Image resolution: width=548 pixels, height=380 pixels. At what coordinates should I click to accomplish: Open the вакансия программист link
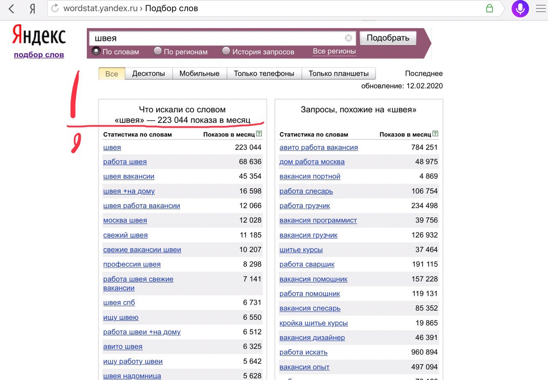[318, 220]
